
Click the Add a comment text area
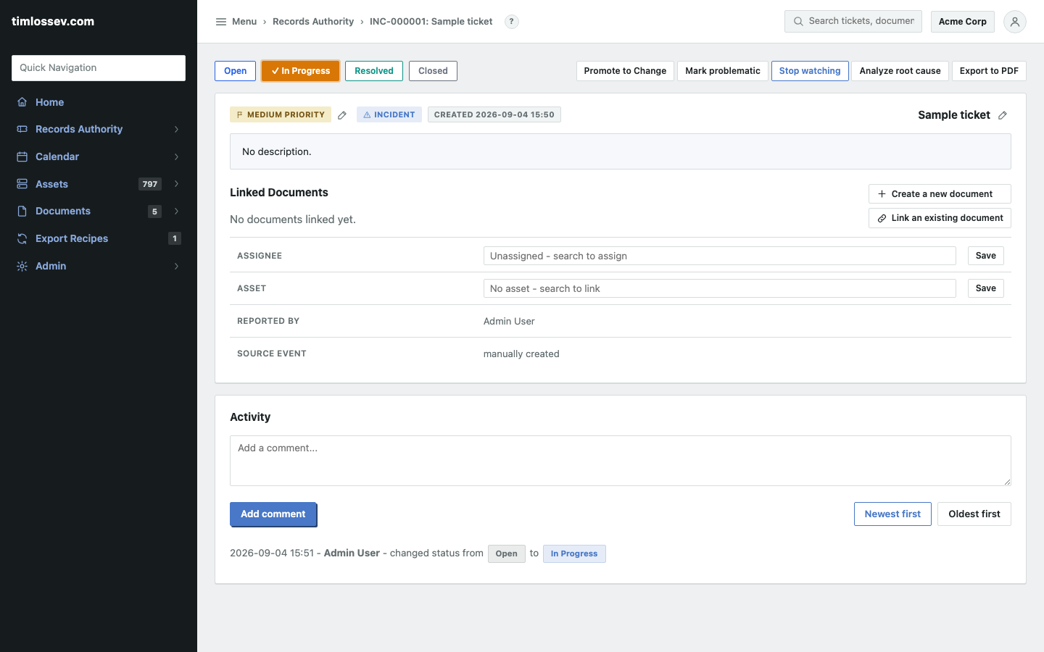[x=621, y=461]
